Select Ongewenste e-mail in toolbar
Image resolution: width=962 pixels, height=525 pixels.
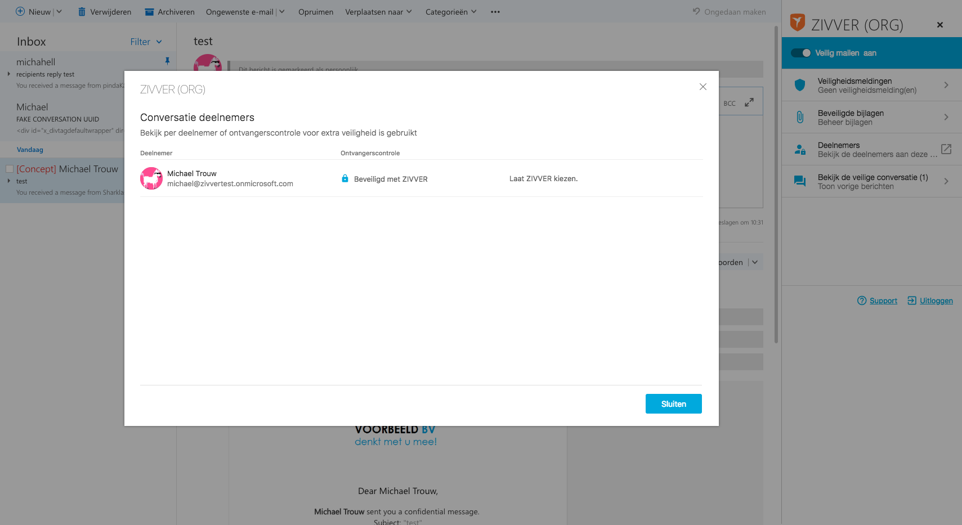239,12
